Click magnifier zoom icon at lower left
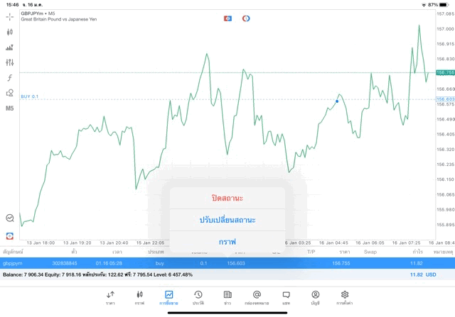 pyautogui.click(x=10, y=218)
